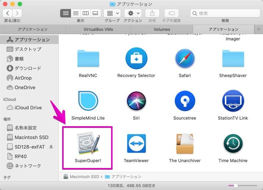Click in the search field
Viewport: 263px width, 190px height.
tap(225, 13)
